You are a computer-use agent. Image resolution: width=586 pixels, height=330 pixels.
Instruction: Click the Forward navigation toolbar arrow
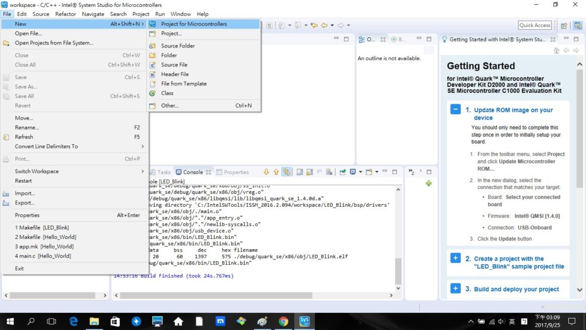pos(340,25)
